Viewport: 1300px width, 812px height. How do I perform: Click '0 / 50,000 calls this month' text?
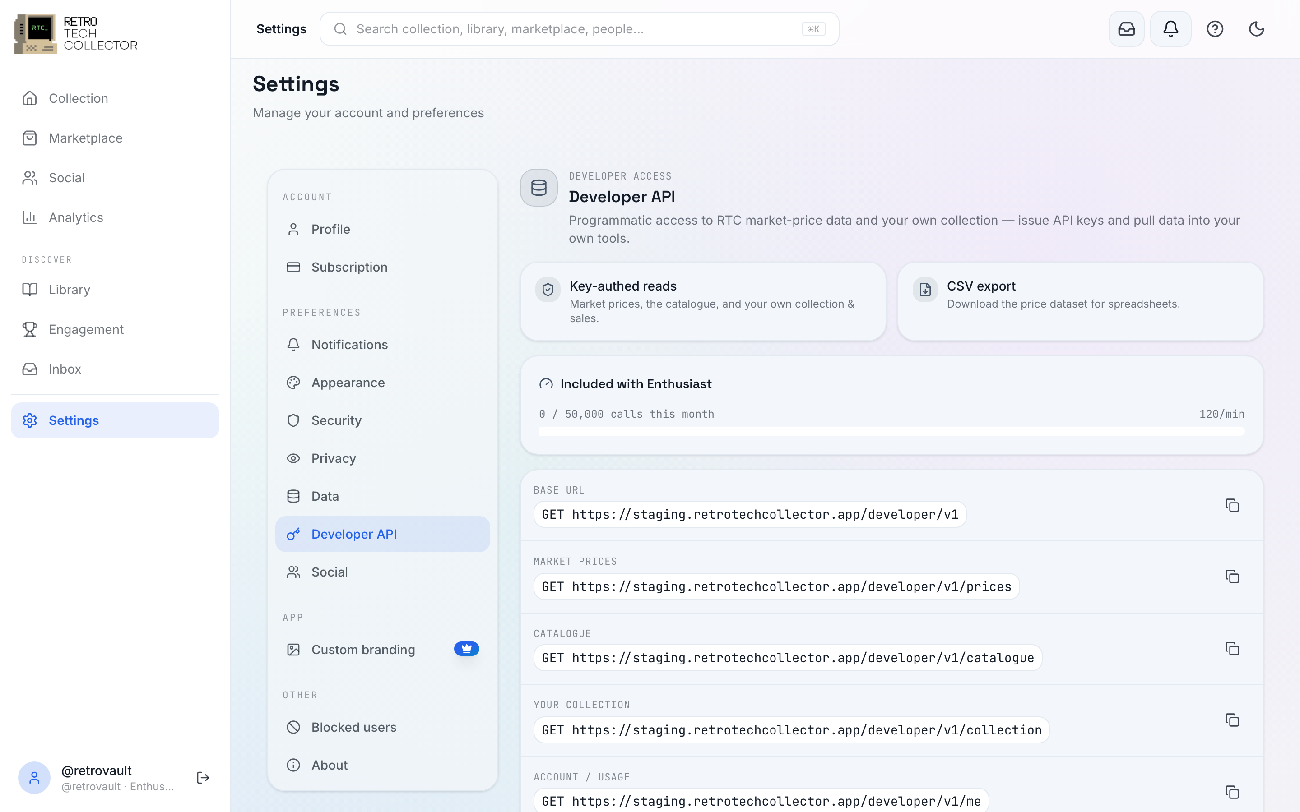[627, 414]
